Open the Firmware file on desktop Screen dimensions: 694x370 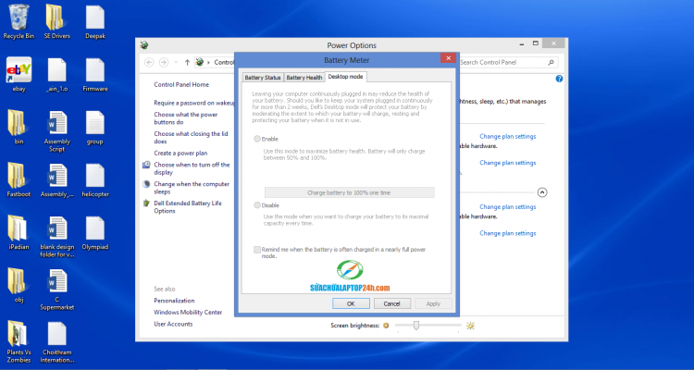[94, 70]
